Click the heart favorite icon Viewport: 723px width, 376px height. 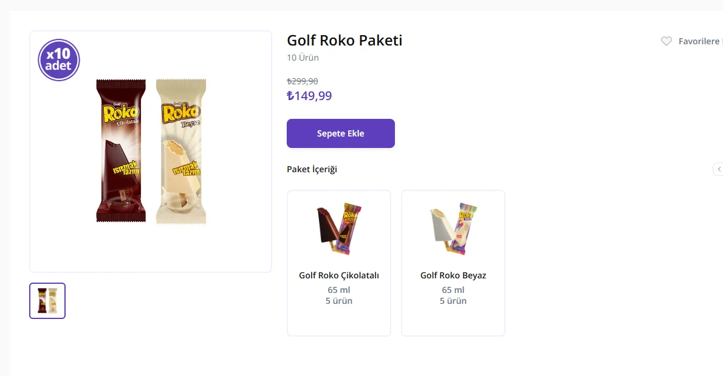point(666,41)
